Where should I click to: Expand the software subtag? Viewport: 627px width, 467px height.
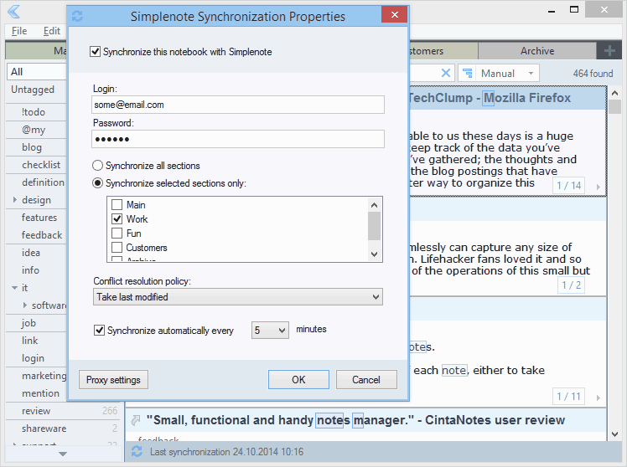(25, 305)
